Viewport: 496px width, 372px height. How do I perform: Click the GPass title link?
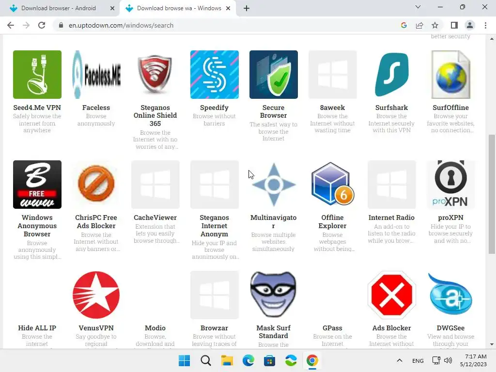click(x=332, y=328)
